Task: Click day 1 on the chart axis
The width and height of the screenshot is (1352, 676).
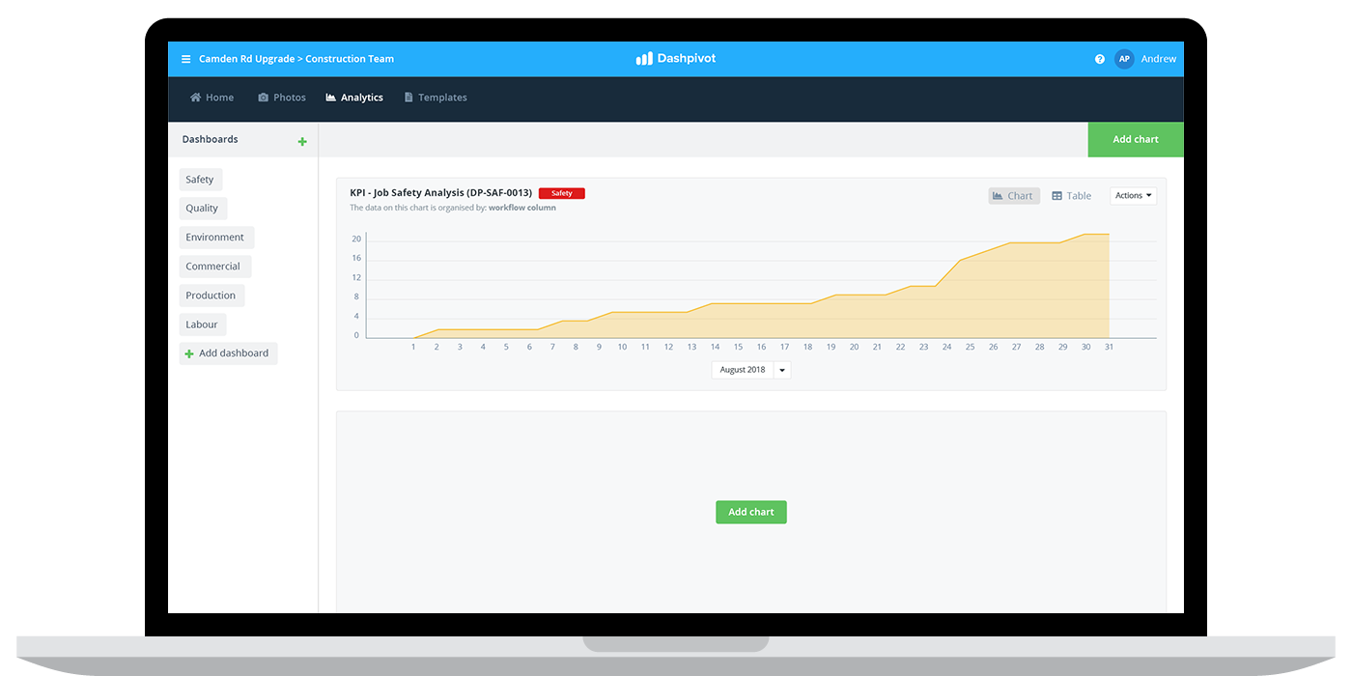Action: click(413, 347)
